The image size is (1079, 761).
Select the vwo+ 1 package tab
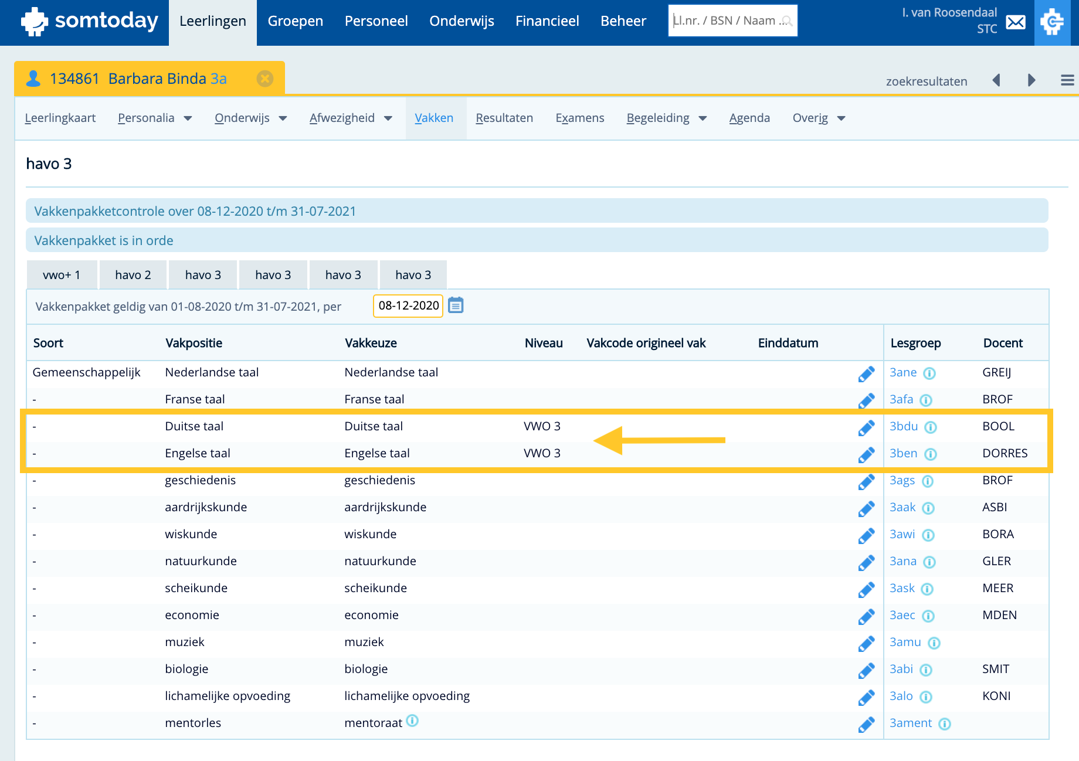(x=62, y=275)
